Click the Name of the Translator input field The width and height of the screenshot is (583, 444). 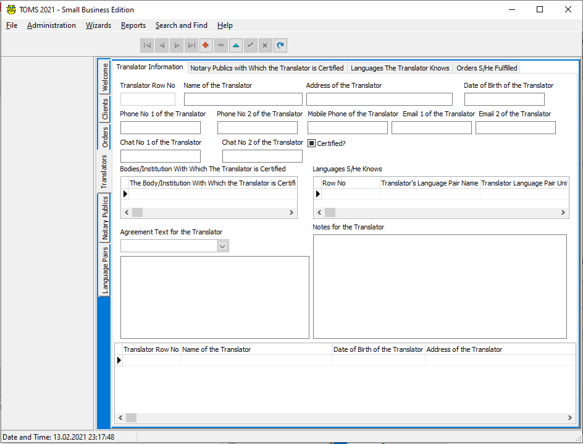[243, 100]
